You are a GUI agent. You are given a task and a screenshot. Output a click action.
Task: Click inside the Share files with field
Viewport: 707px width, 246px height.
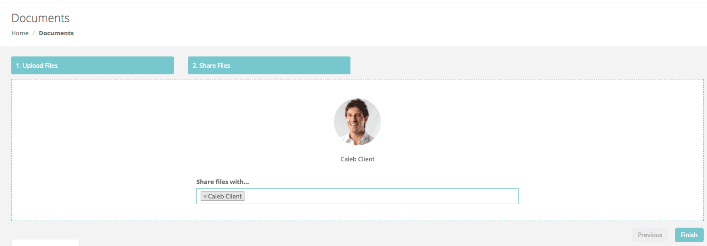click(358, 196)
